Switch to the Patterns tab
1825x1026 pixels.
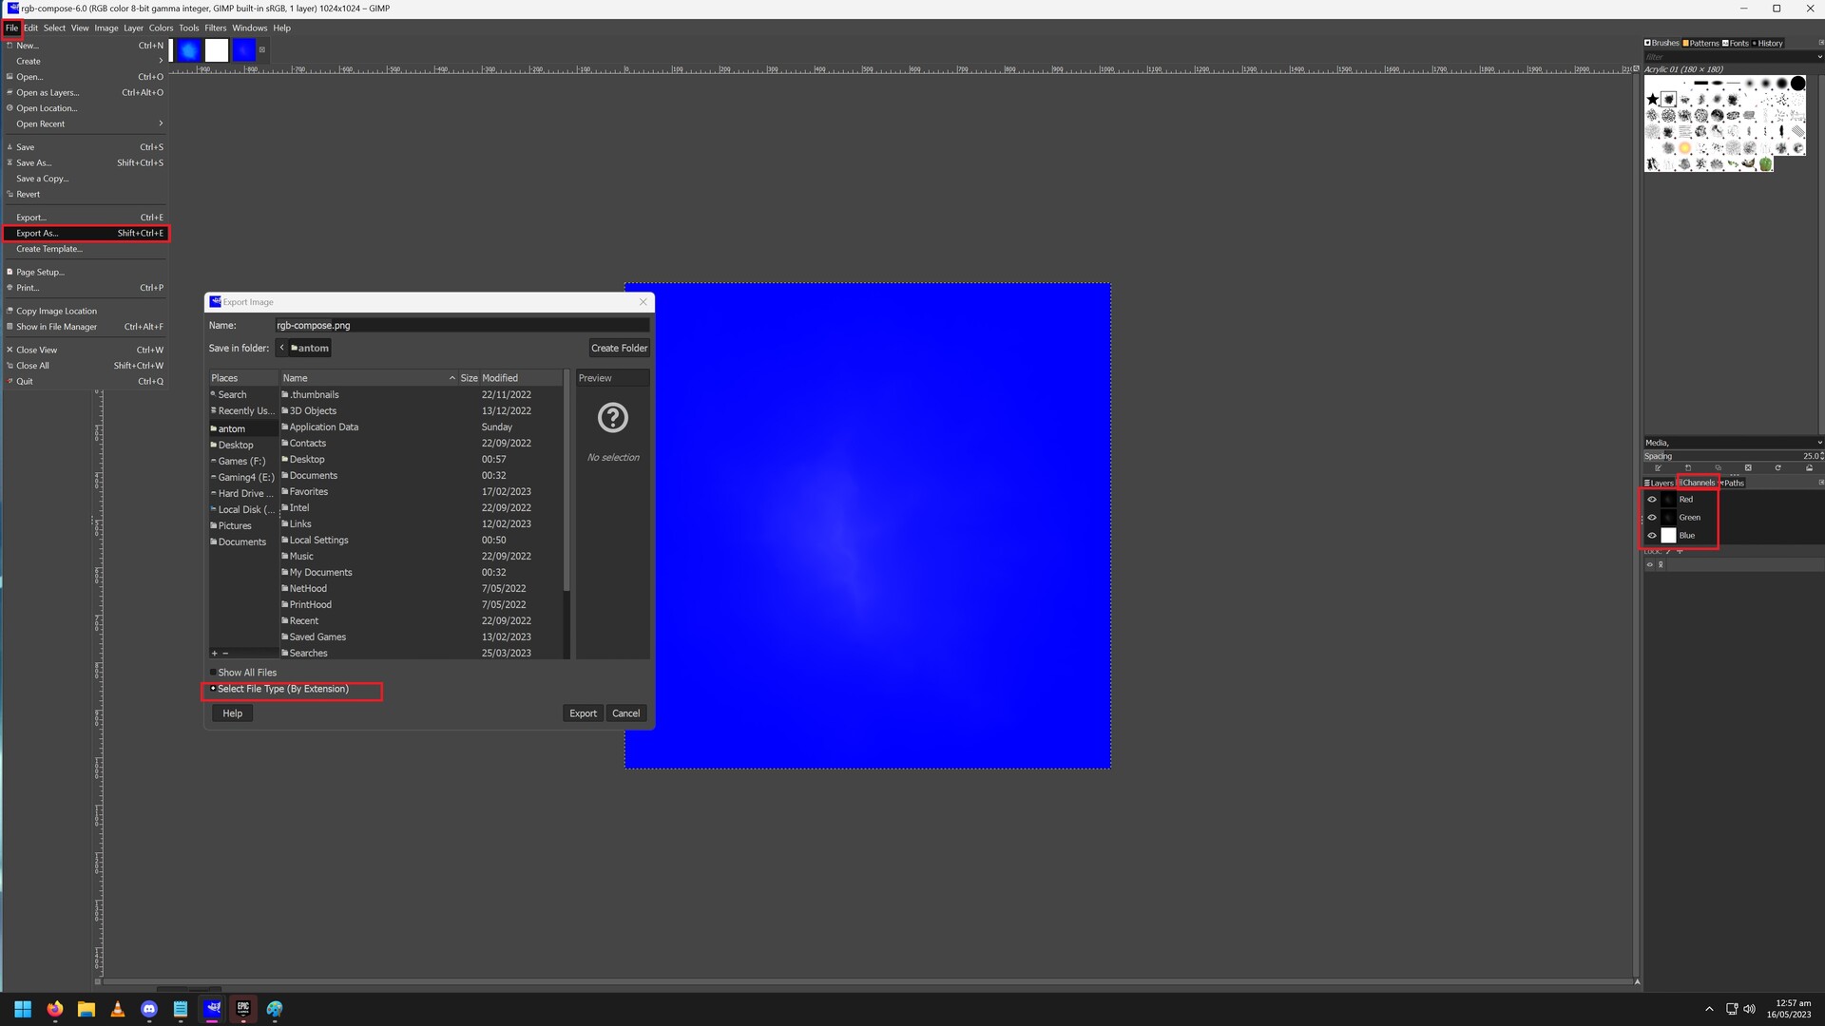(x=1700, y=43)
